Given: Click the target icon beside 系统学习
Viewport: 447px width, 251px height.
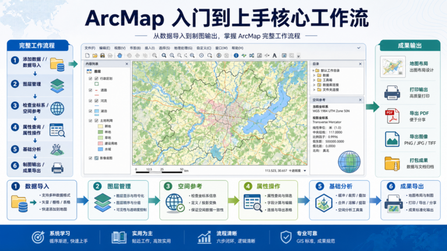Looking at the screenshot, I should pos(38,237).
